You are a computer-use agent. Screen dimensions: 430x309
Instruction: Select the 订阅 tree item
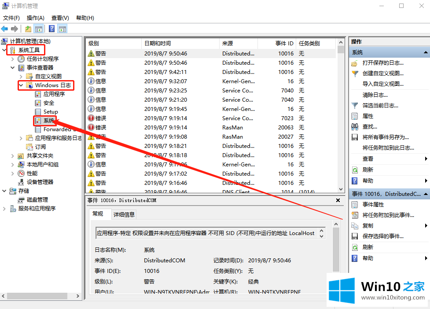click(x=40, y=147)
